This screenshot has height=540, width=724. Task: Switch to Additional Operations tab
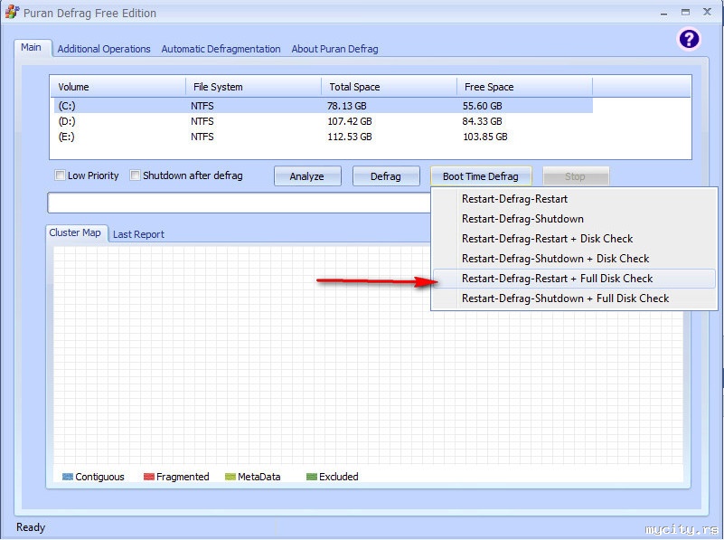[104, 49]
